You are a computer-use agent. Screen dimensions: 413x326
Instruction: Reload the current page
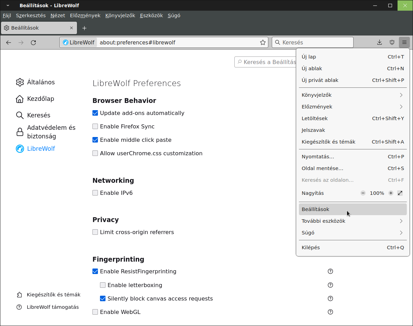33,42
